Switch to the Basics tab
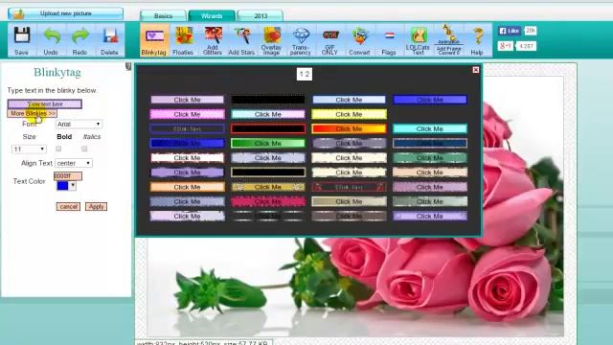Screen dimensions: 613x345 tap(164, 15)
